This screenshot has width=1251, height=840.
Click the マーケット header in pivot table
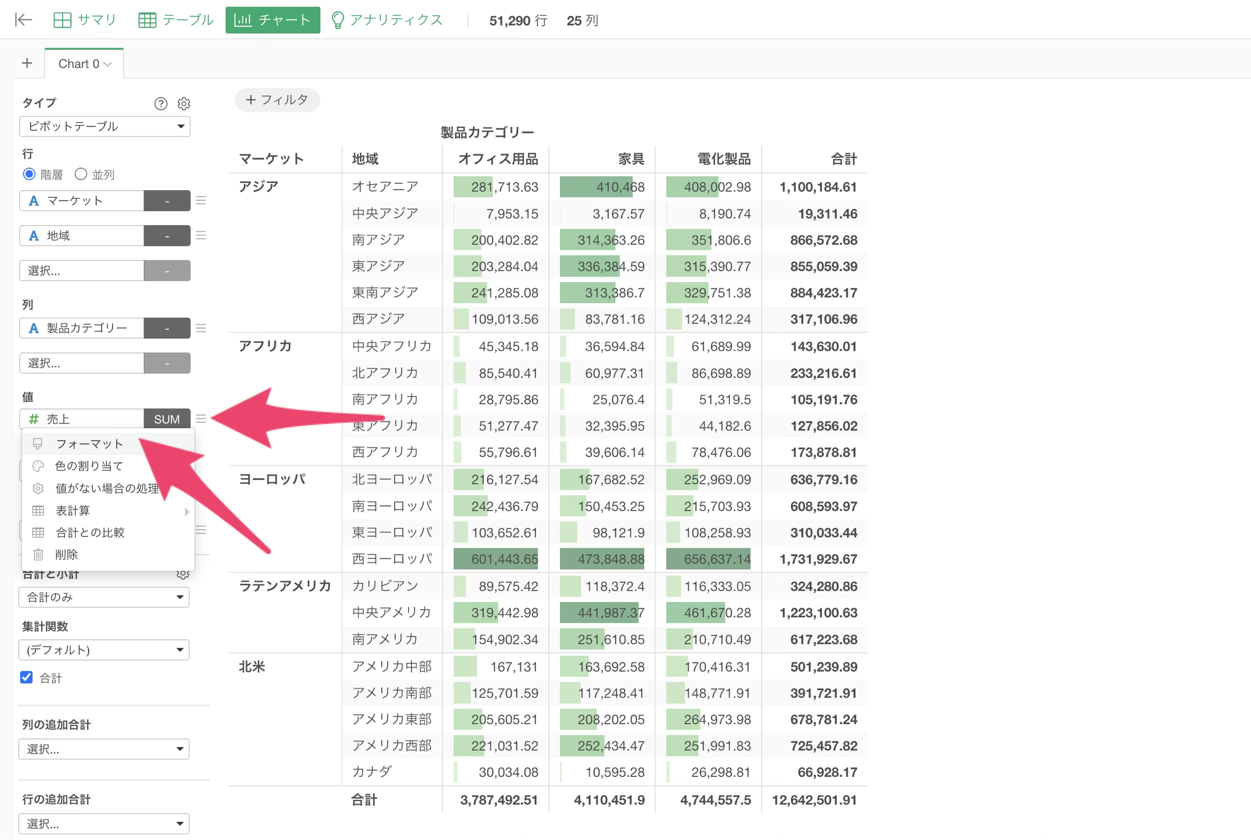(x=272, y=159)
